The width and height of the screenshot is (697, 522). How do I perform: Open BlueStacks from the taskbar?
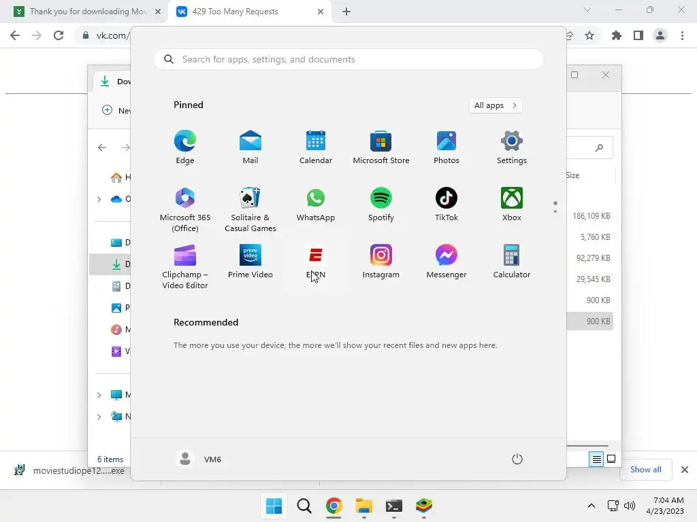pyautogui.click(x=423, y=506)
